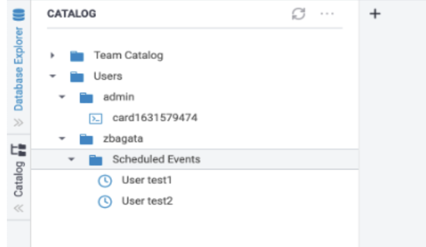Select the admin folder label
The height and width of the screenshot is (247, 426).
(x=119, y=97)
